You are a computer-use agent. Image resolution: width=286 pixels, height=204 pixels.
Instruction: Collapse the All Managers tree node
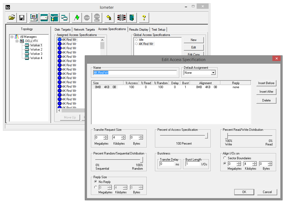pos(12,37)
